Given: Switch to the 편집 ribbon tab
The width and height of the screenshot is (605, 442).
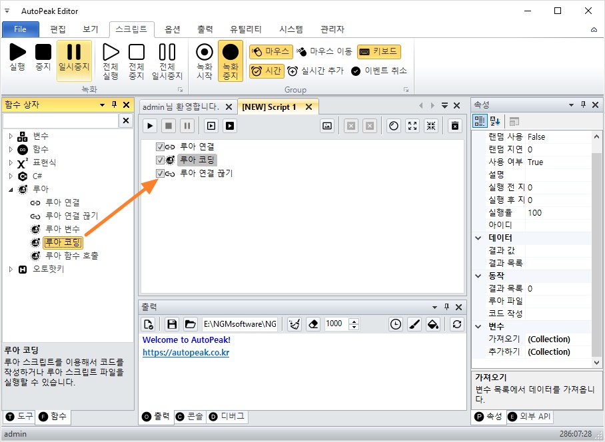Looking at the screenshot, I should click(58, 29).
